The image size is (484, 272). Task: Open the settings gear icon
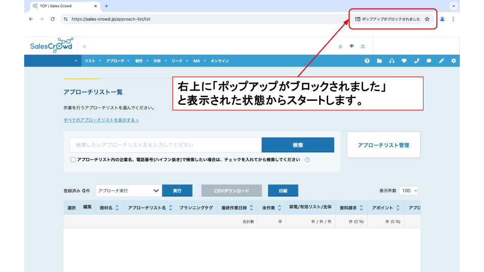point(453,61)
